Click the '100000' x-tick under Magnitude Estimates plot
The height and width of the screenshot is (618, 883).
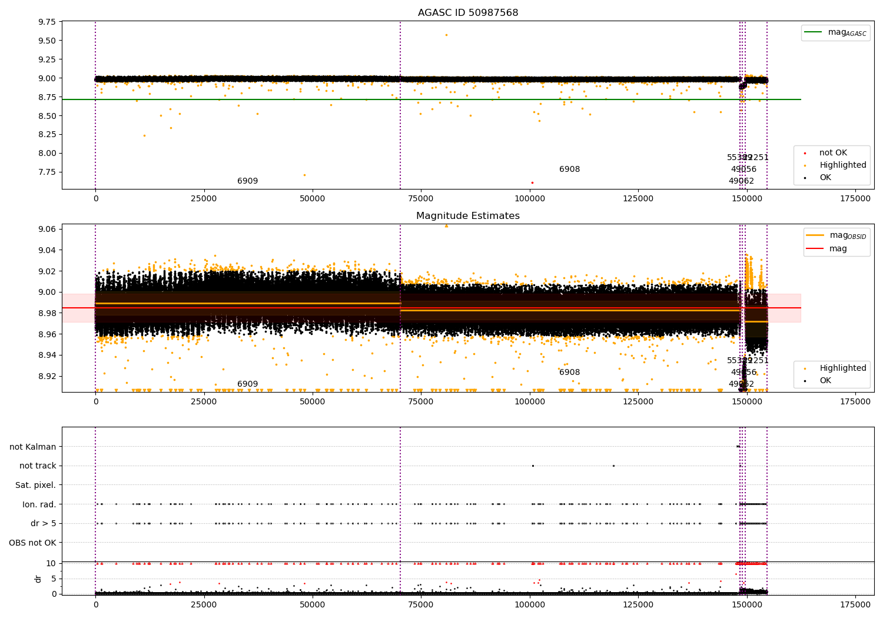coord(530,402)
